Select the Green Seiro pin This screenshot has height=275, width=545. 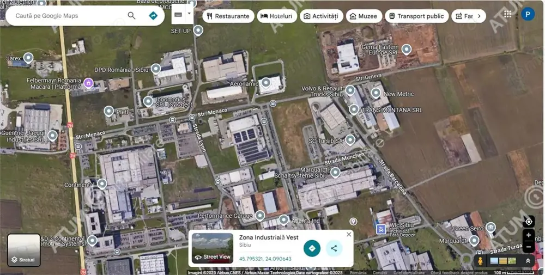click(491, 228)
